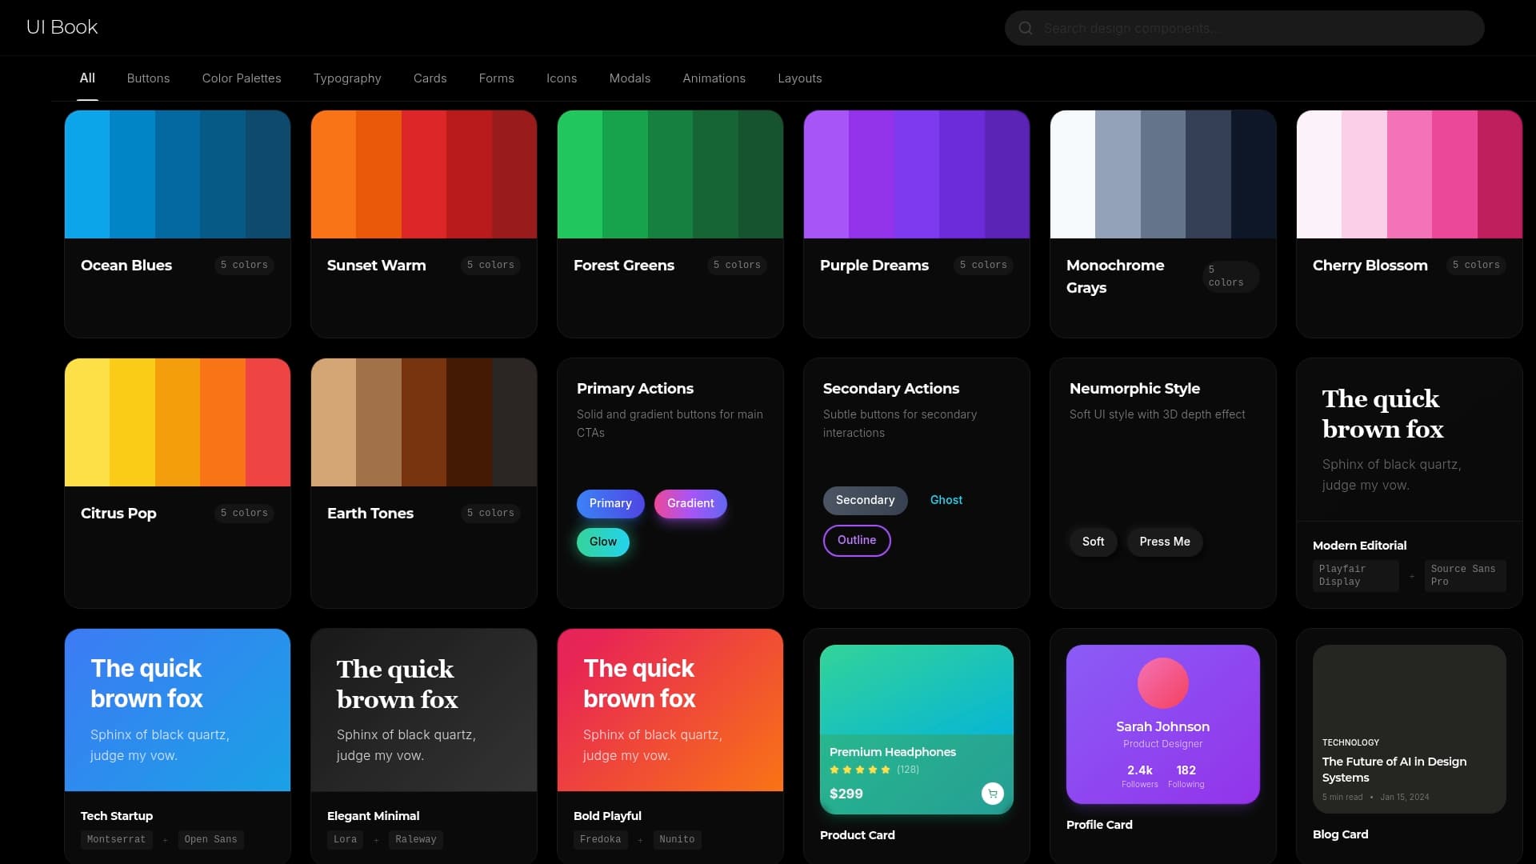Select the Animations tab

coord(714,78)
